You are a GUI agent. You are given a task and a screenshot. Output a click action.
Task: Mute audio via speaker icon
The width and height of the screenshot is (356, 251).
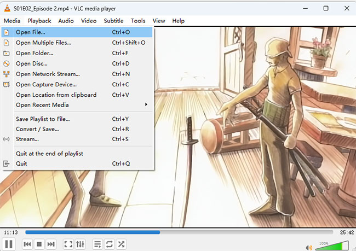point(309,247)
